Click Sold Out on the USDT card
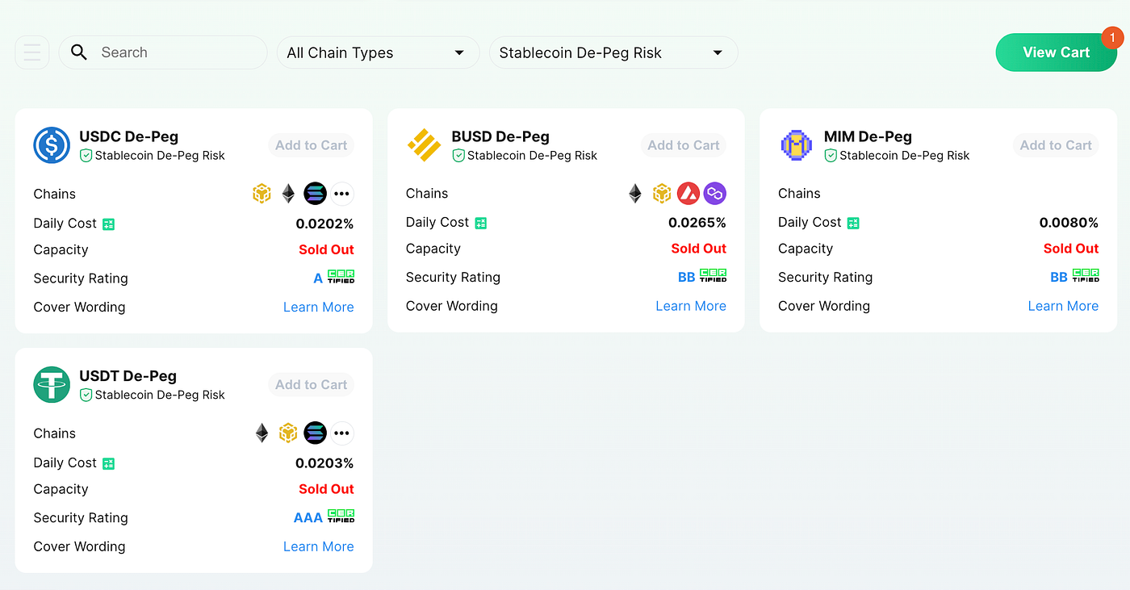The image size is (1130, 590). coord(326,489)
